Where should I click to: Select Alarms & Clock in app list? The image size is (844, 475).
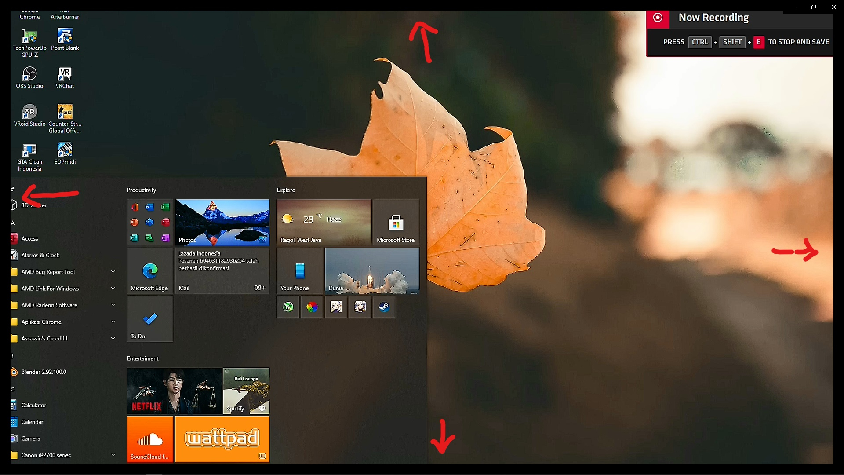click(40, 256)
